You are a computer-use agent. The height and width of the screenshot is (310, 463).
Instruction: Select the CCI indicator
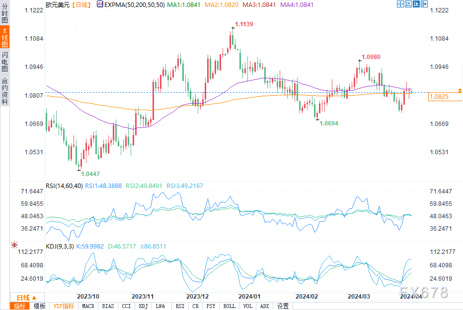point(126,306)
